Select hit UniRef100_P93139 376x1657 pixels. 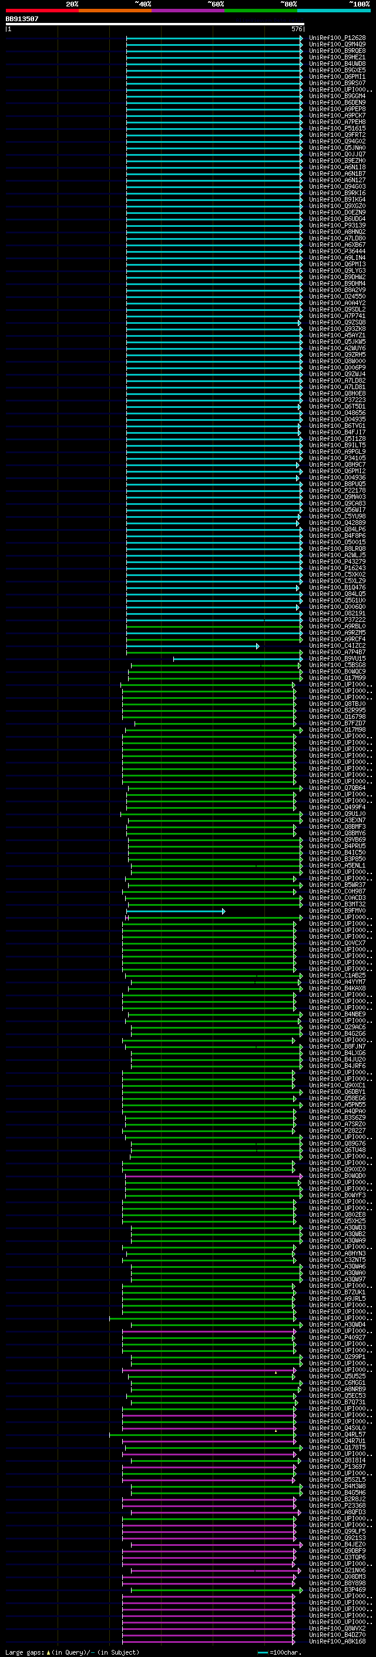tap(337, 226)
